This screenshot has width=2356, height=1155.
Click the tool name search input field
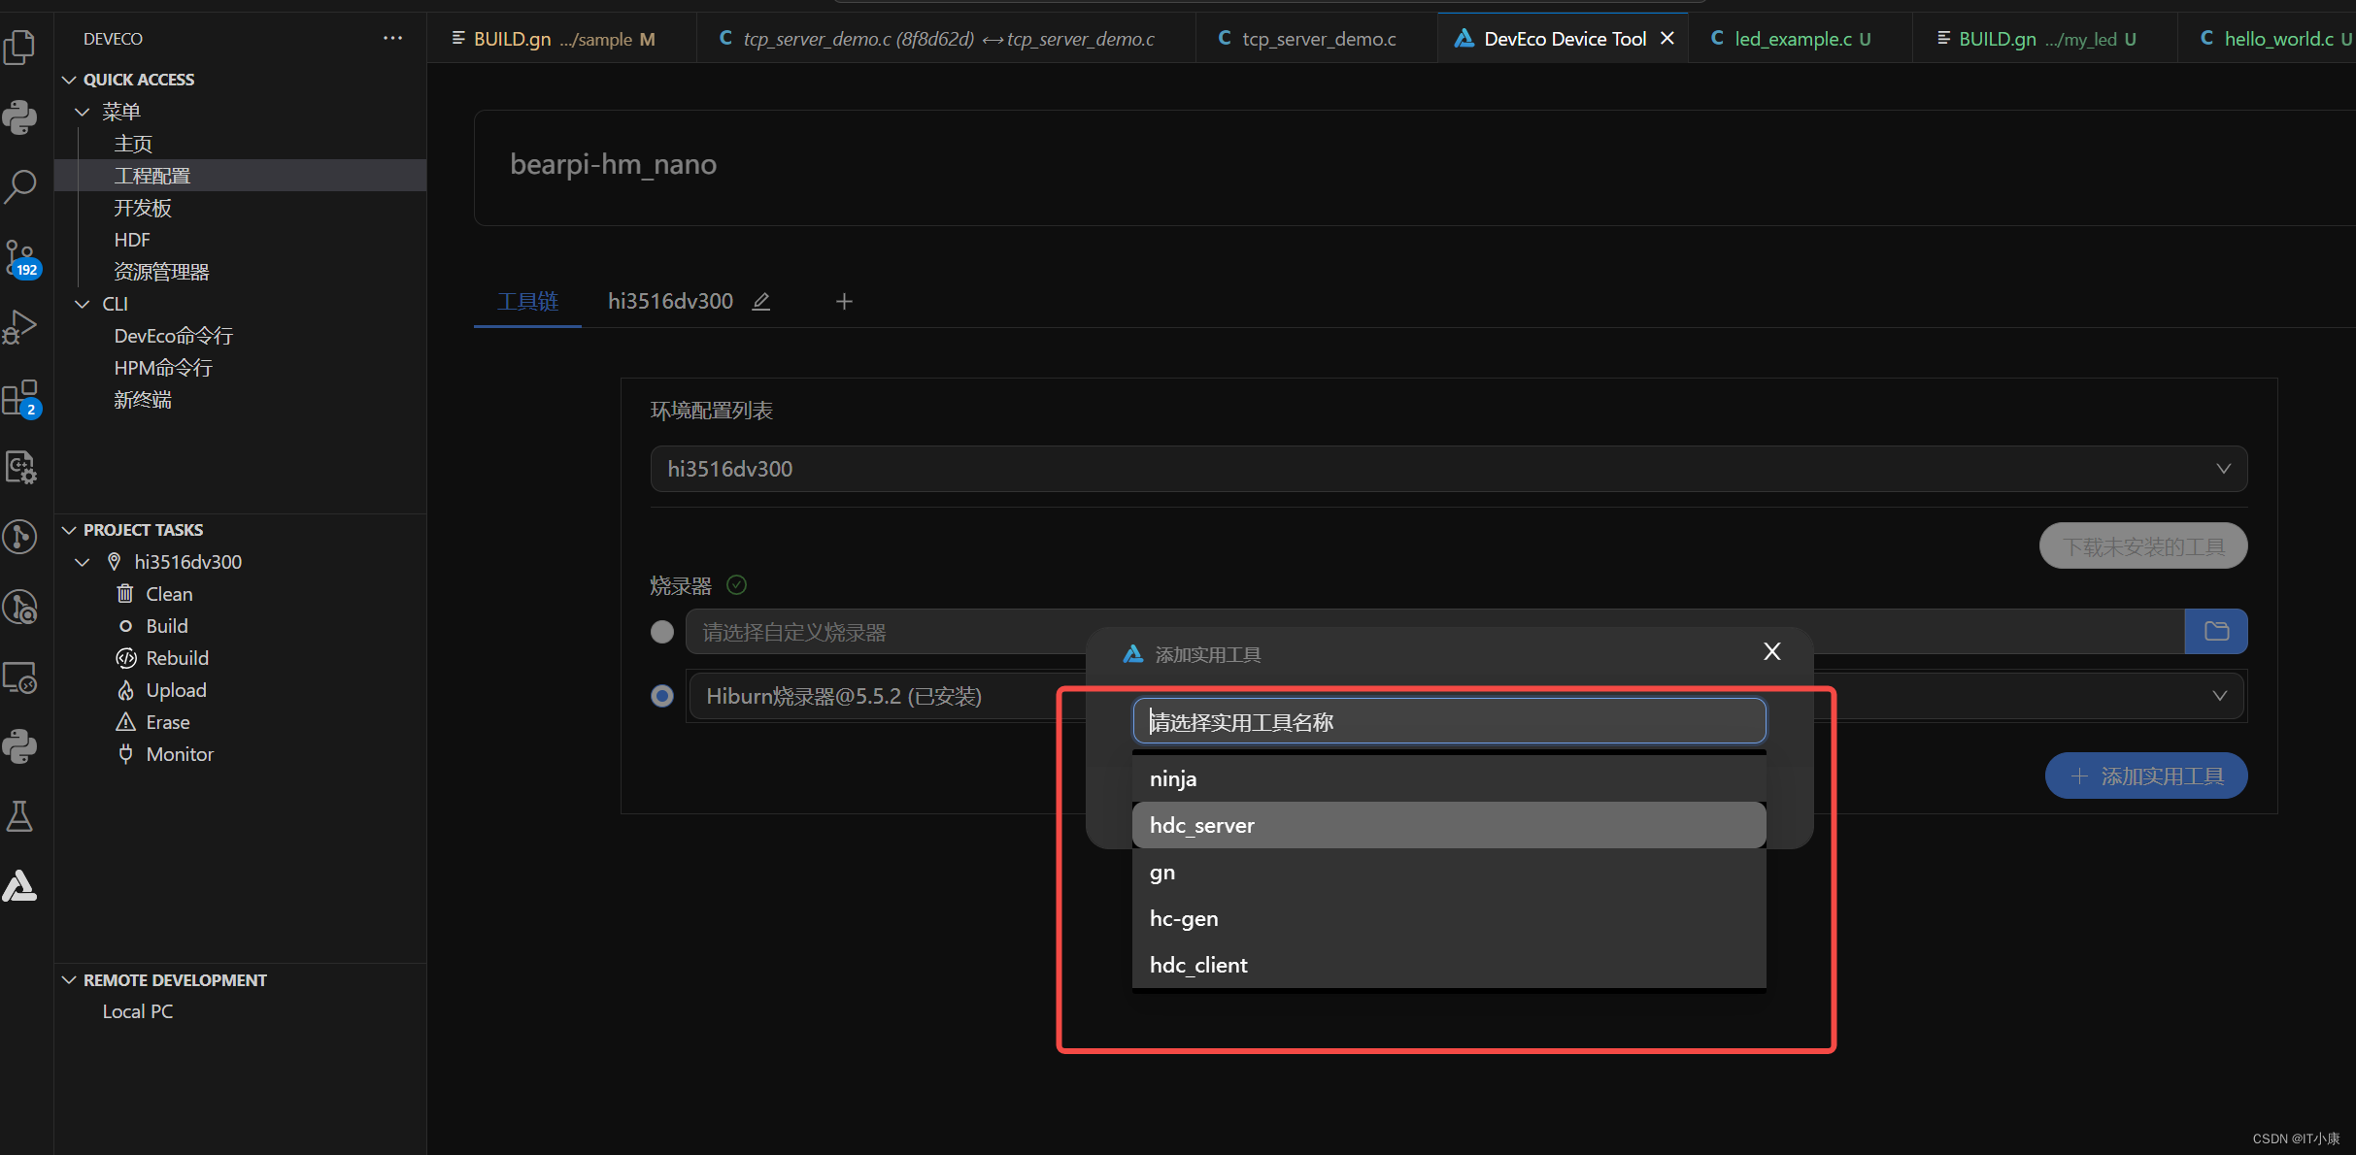coord(1448,722)
